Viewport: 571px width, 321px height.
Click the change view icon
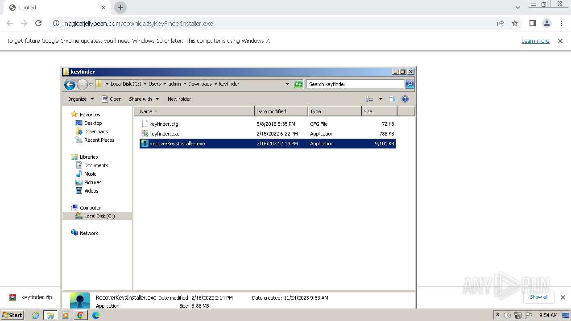tap(370, 99)
